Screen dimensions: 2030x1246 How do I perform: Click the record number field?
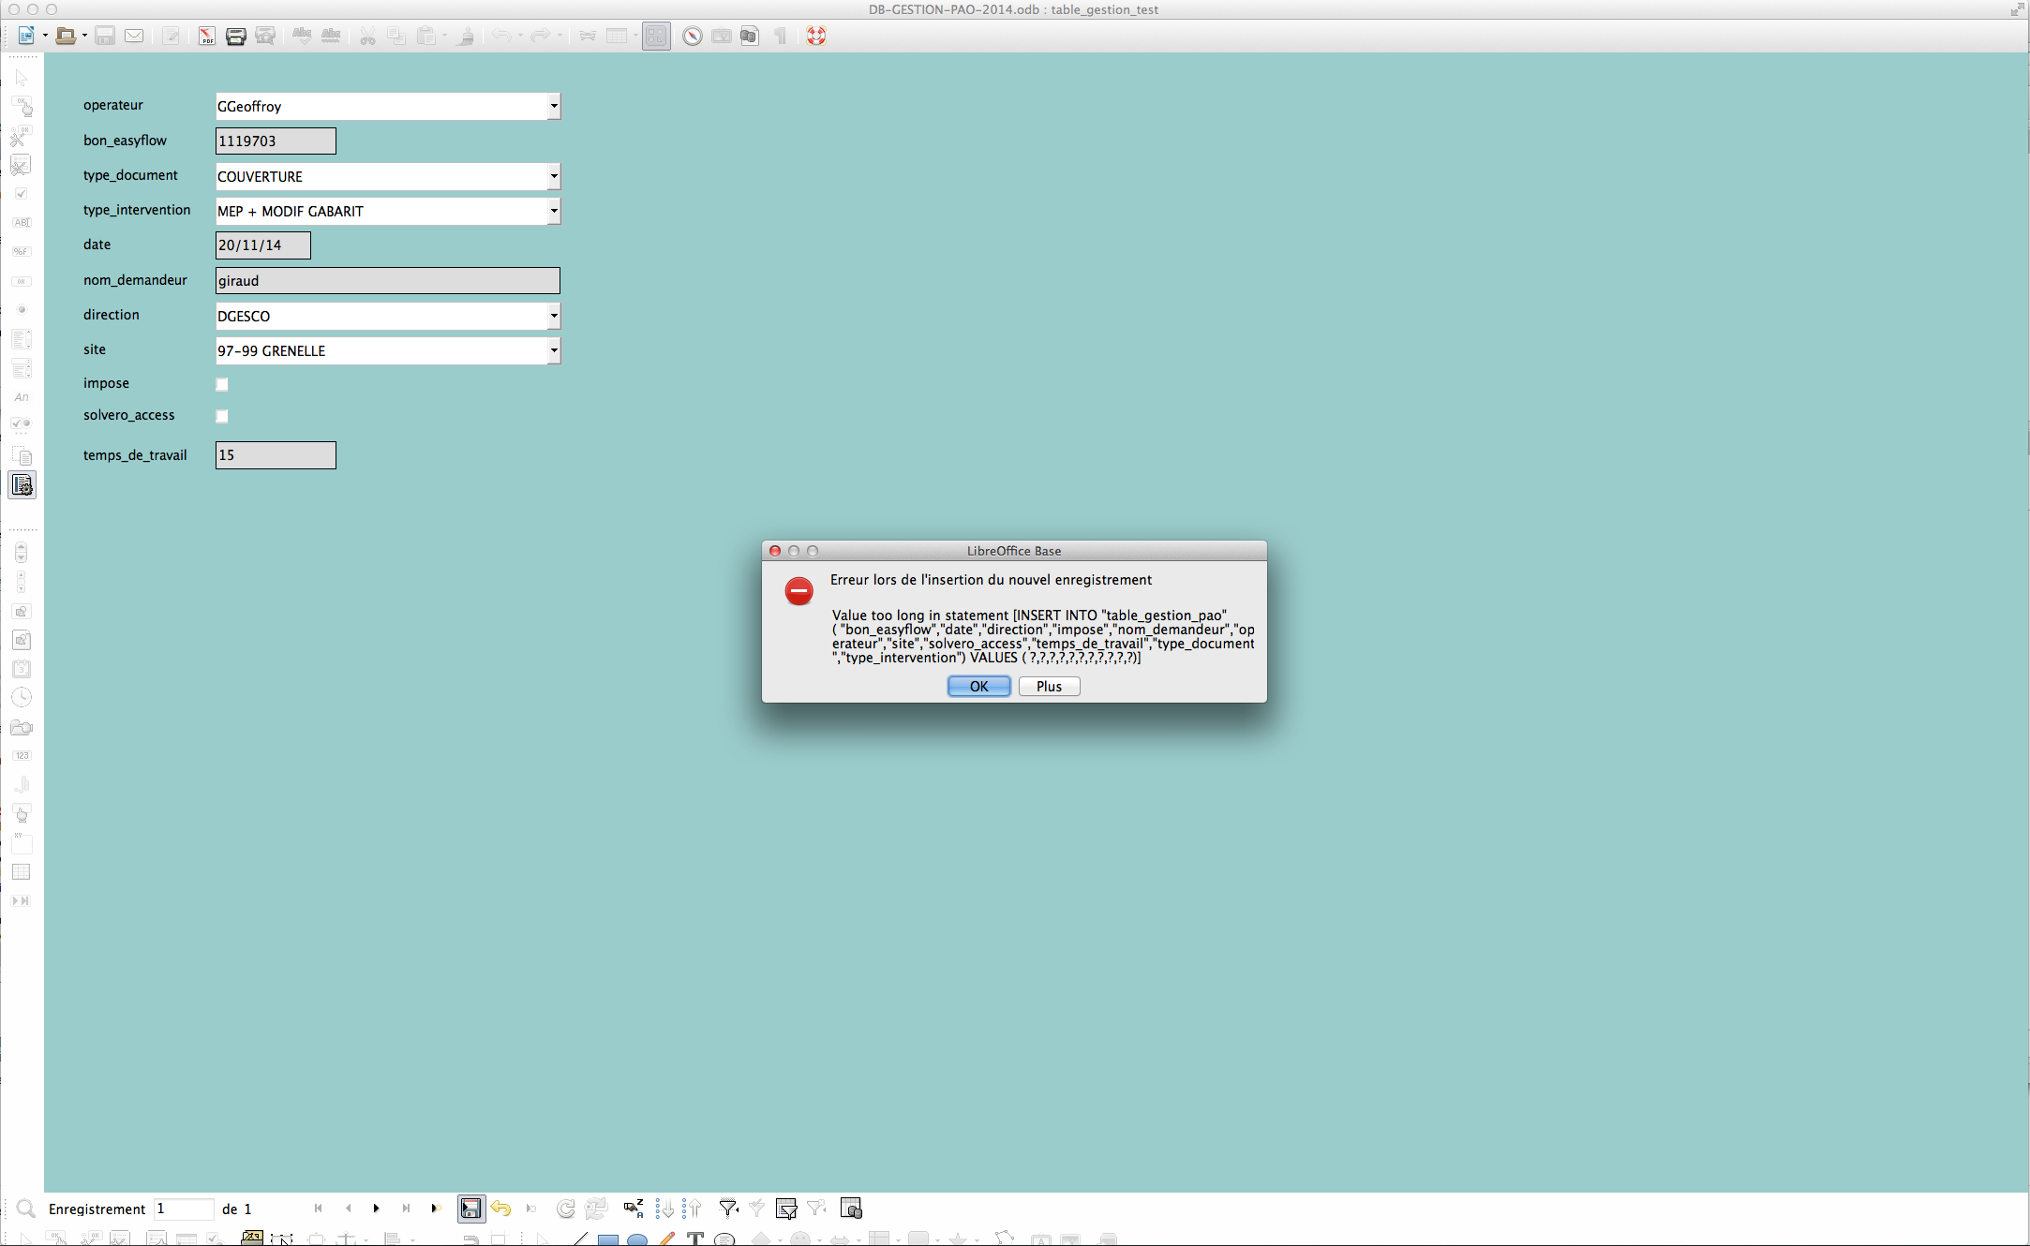coord(185,1209)
